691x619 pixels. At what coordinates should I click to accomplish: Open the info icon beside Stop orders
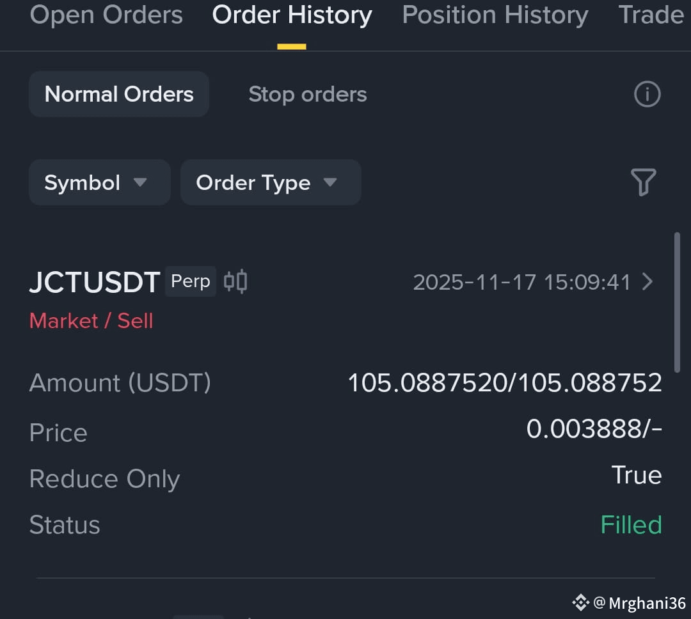(647, 94)
